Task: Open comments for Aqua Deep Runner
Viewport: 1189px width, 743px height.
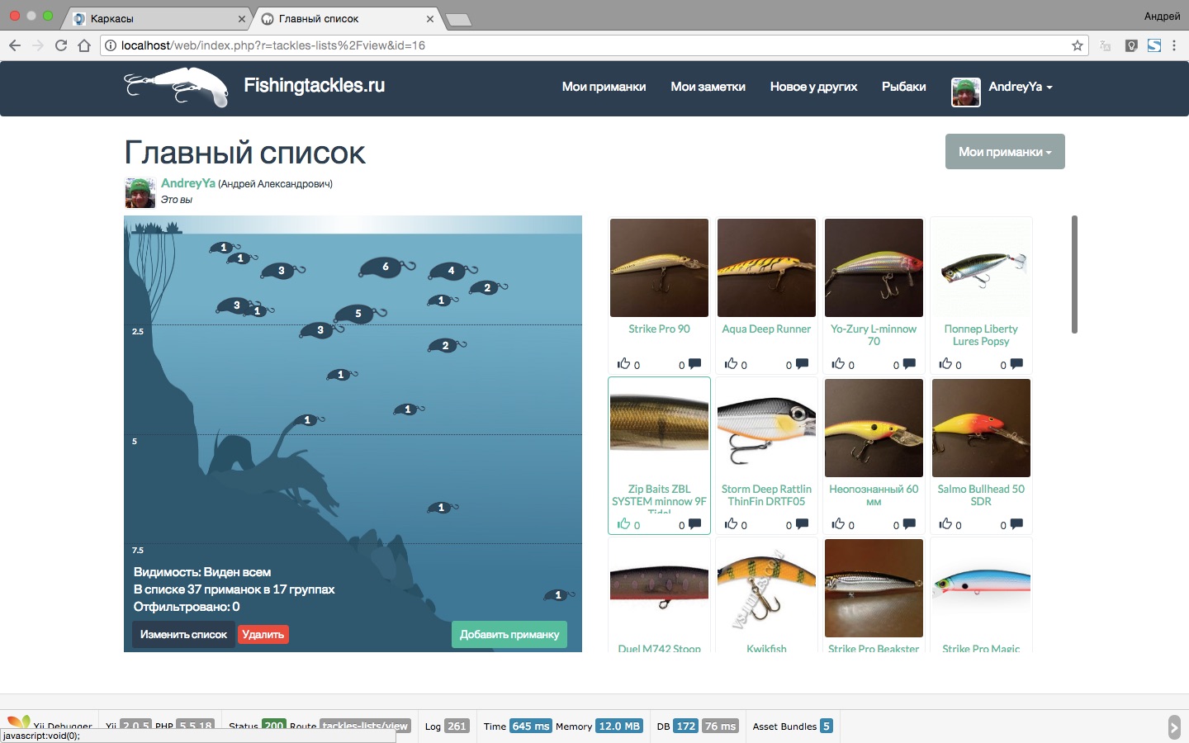Action: 803,364
